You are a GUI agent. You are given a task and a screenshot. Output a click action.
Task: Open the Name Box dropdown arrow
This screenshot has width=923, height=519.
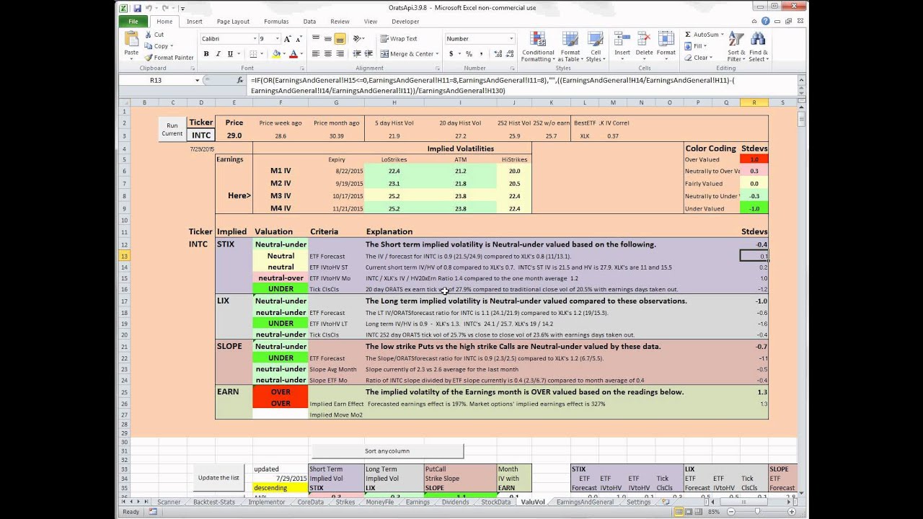click(x=197, y=81)
